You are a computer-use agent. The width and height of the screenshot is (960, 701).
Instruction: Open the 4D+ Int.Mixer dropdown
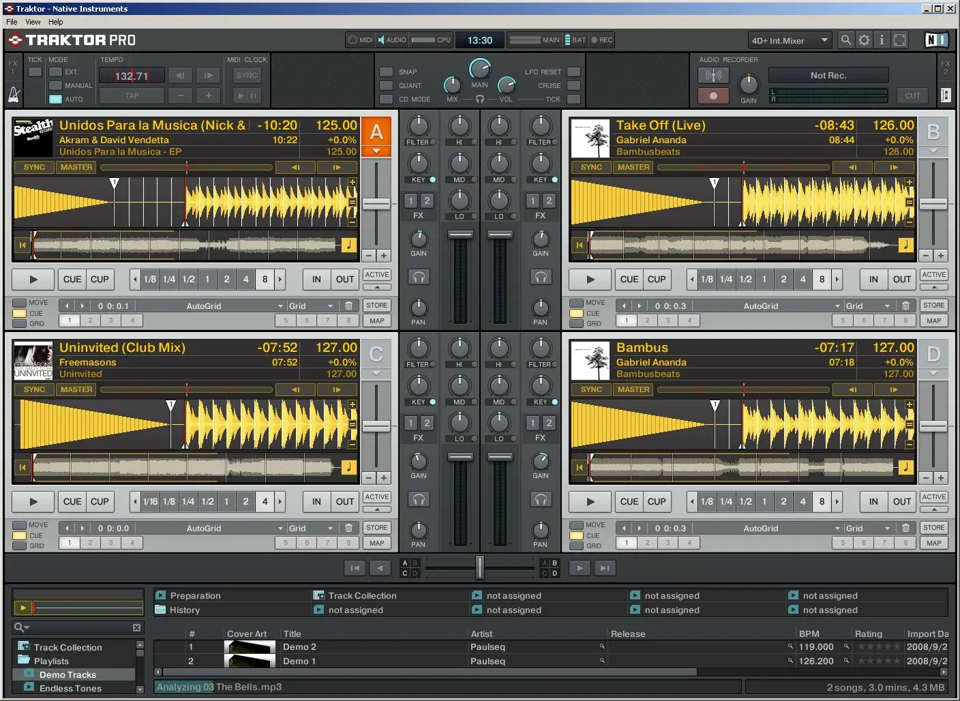tap(789, 40)
